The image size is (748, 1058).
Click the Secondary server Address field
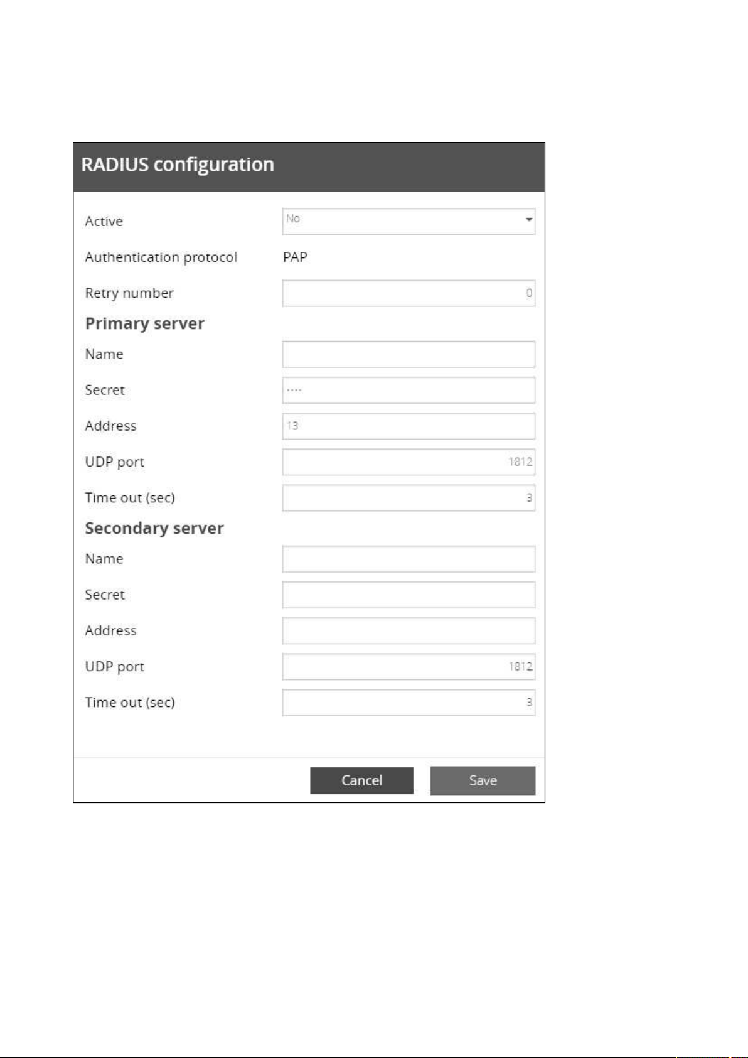409,630
